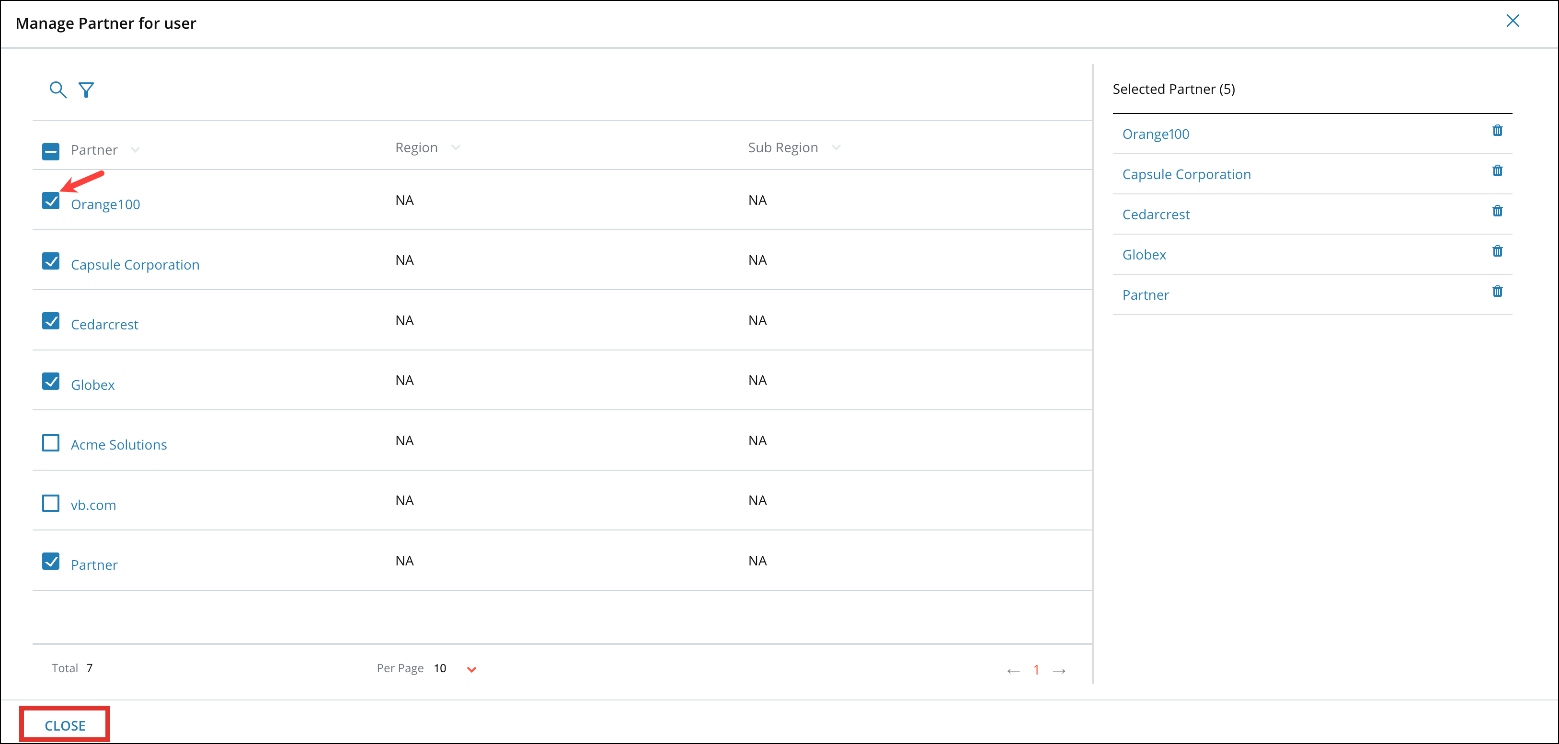
Task: Expand the Partner column sort chevron
Action: point(135,150)
